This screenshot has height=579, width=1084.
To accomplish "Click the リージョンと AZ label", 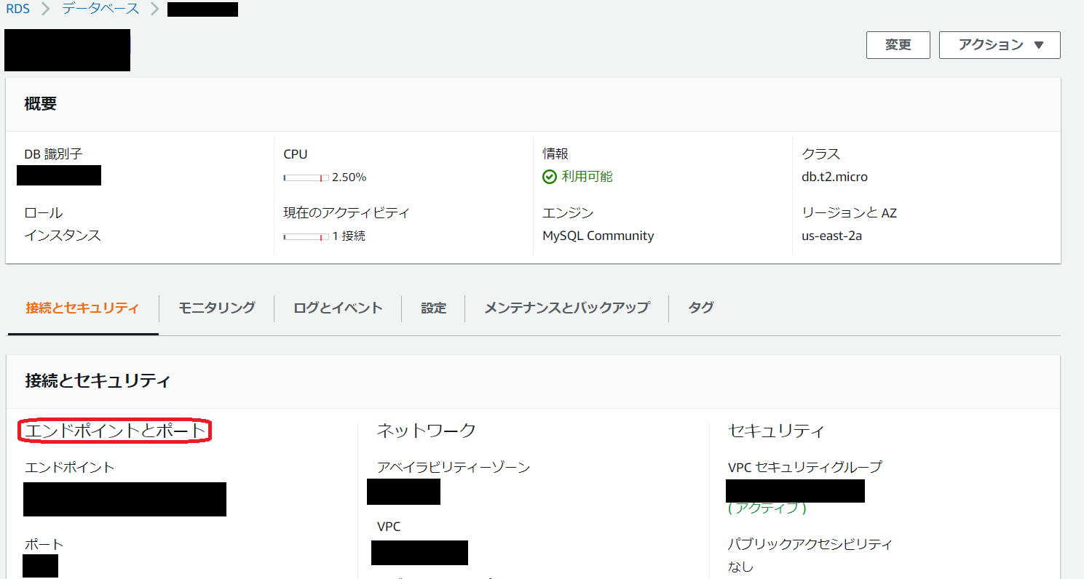I will pyautogui.click(x=849, y=213).
